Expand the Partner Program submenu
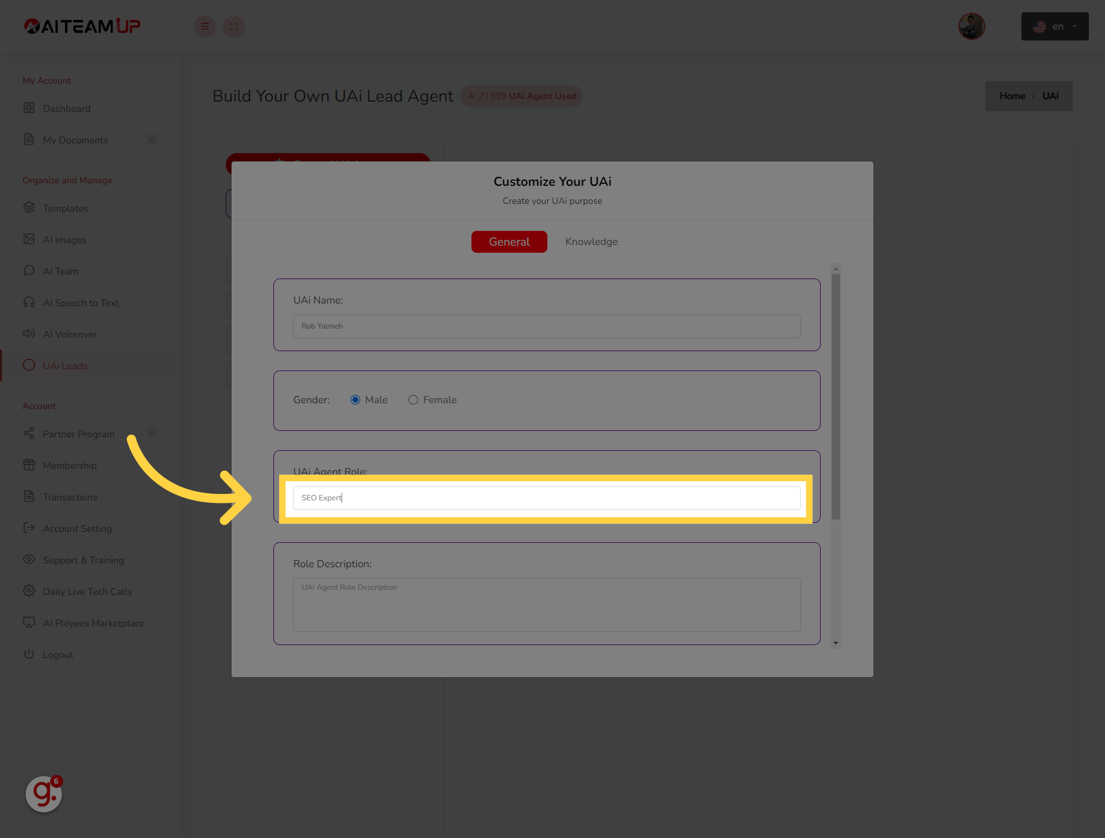 (x=152, y=433)
